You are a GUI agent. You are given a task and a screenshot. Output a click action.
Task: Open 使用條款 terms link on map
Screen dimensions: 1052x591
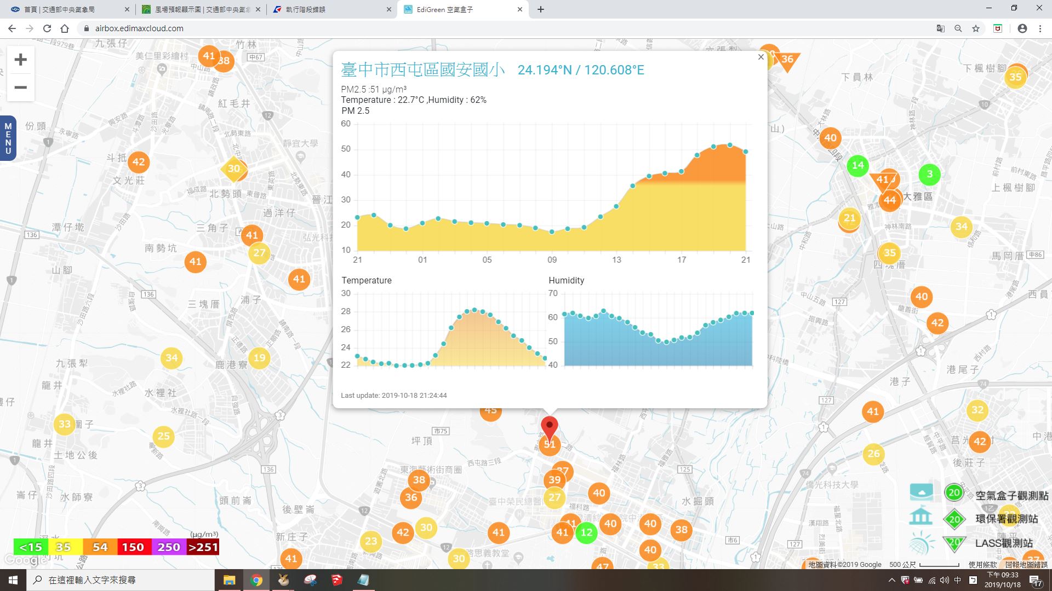(982, 565)
